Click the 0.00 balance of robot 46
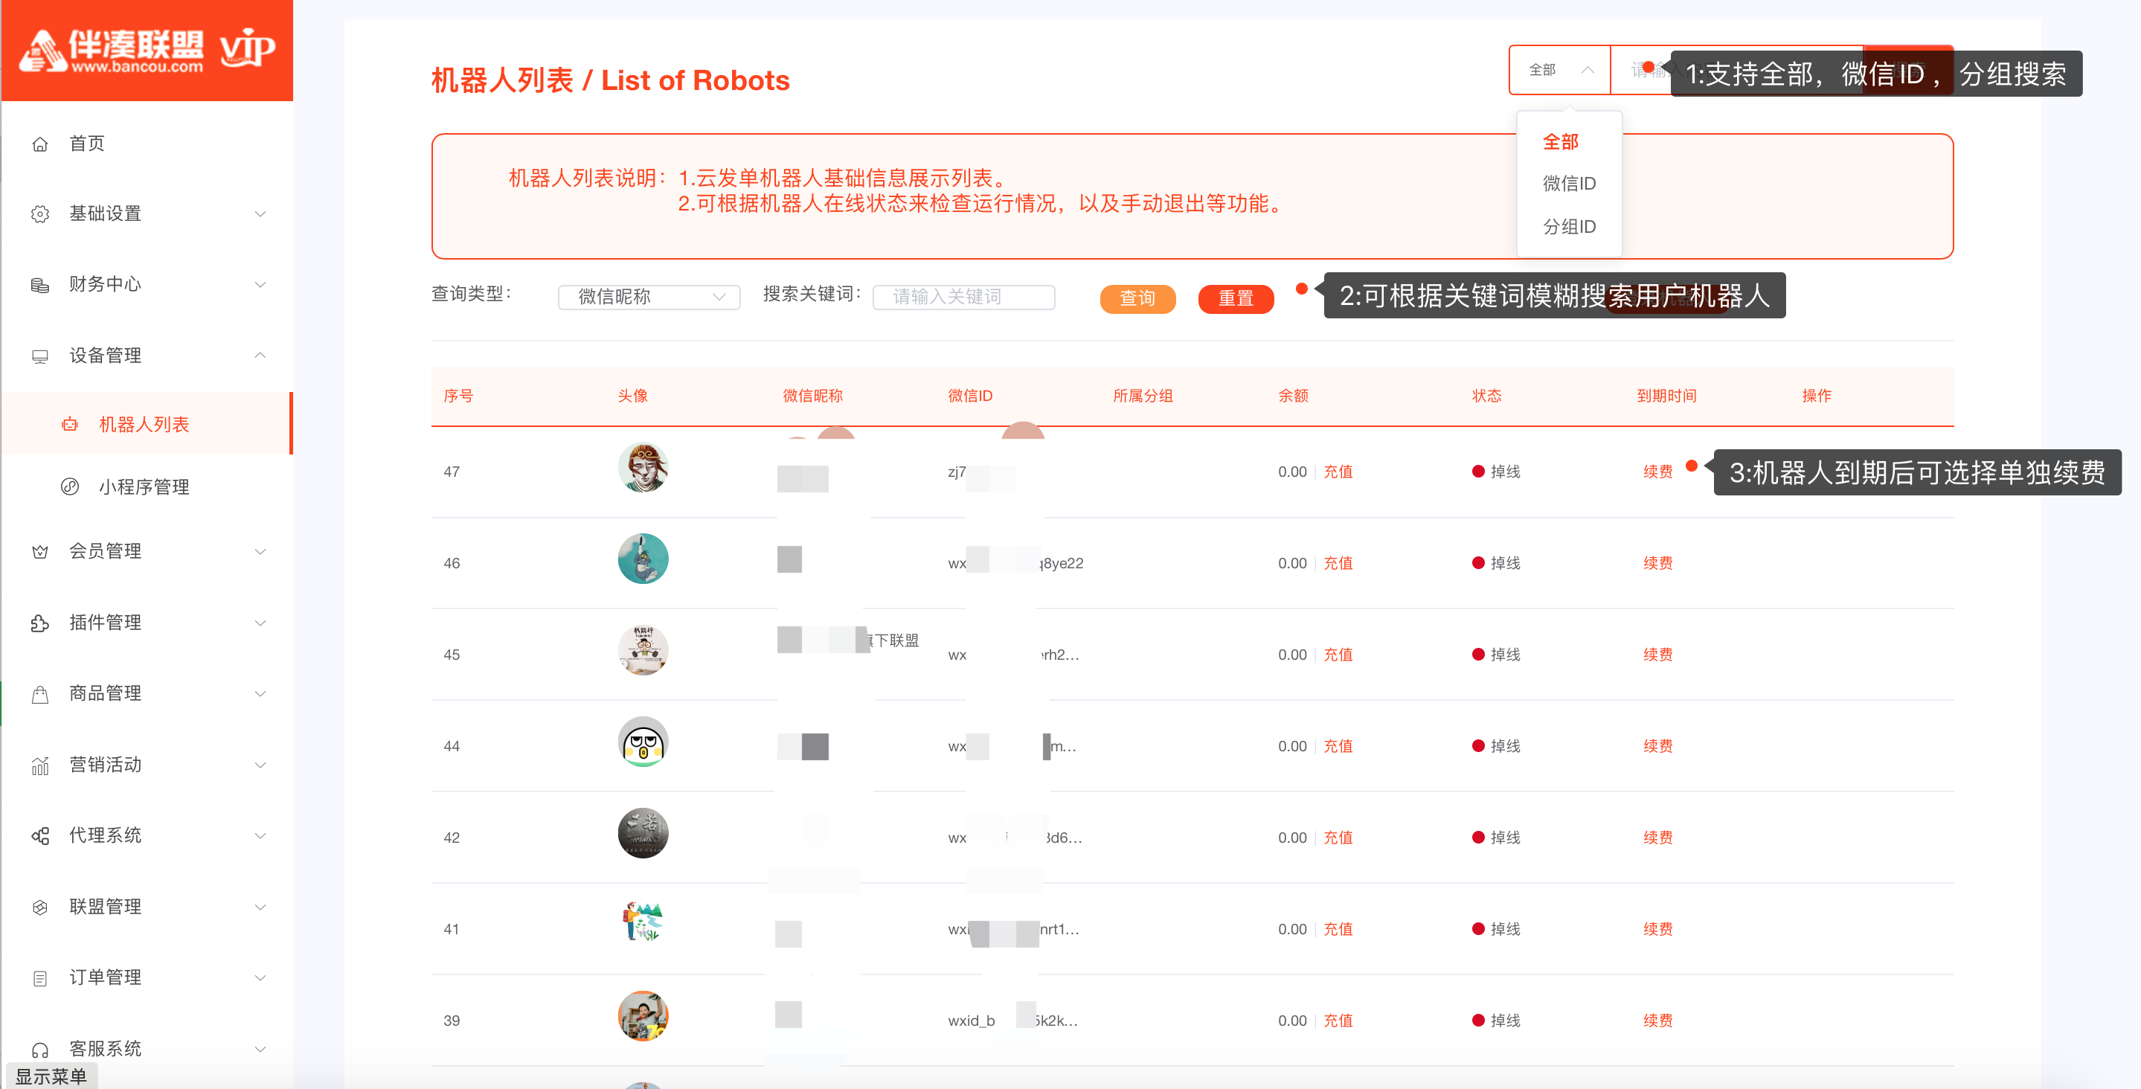 1292,564
